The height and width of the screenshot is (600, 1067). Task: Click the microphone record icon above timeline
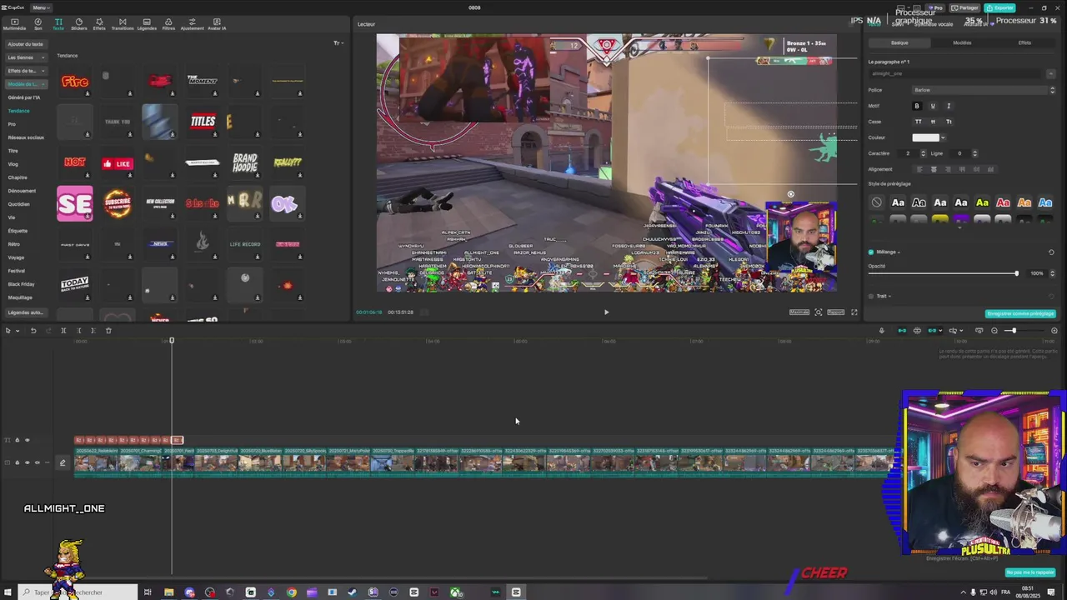tap(881, 331)
